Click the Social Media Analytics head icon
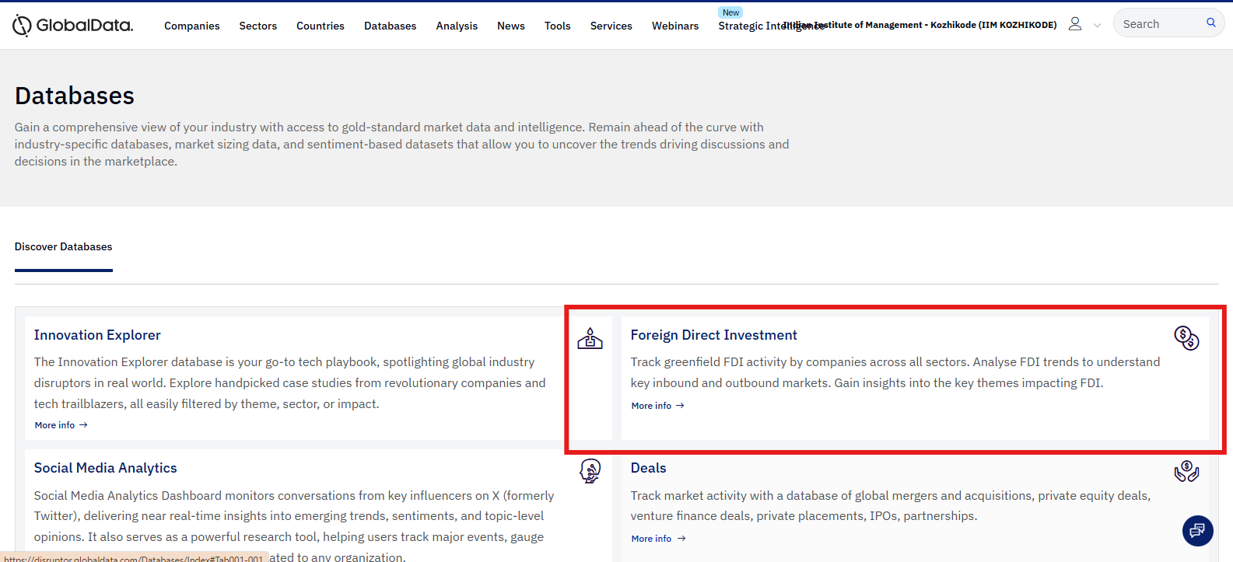The width and height of the screenshot is (1233, 562). (x=590, y=470)
